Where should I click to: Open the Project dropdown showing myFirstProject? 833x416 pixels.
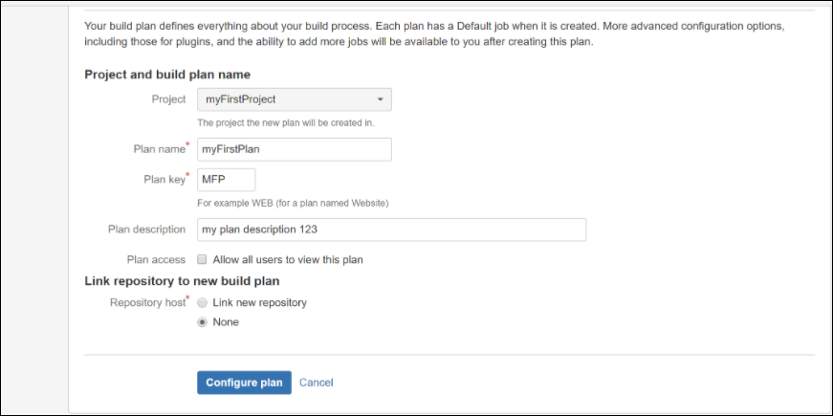tap(287, 99)
